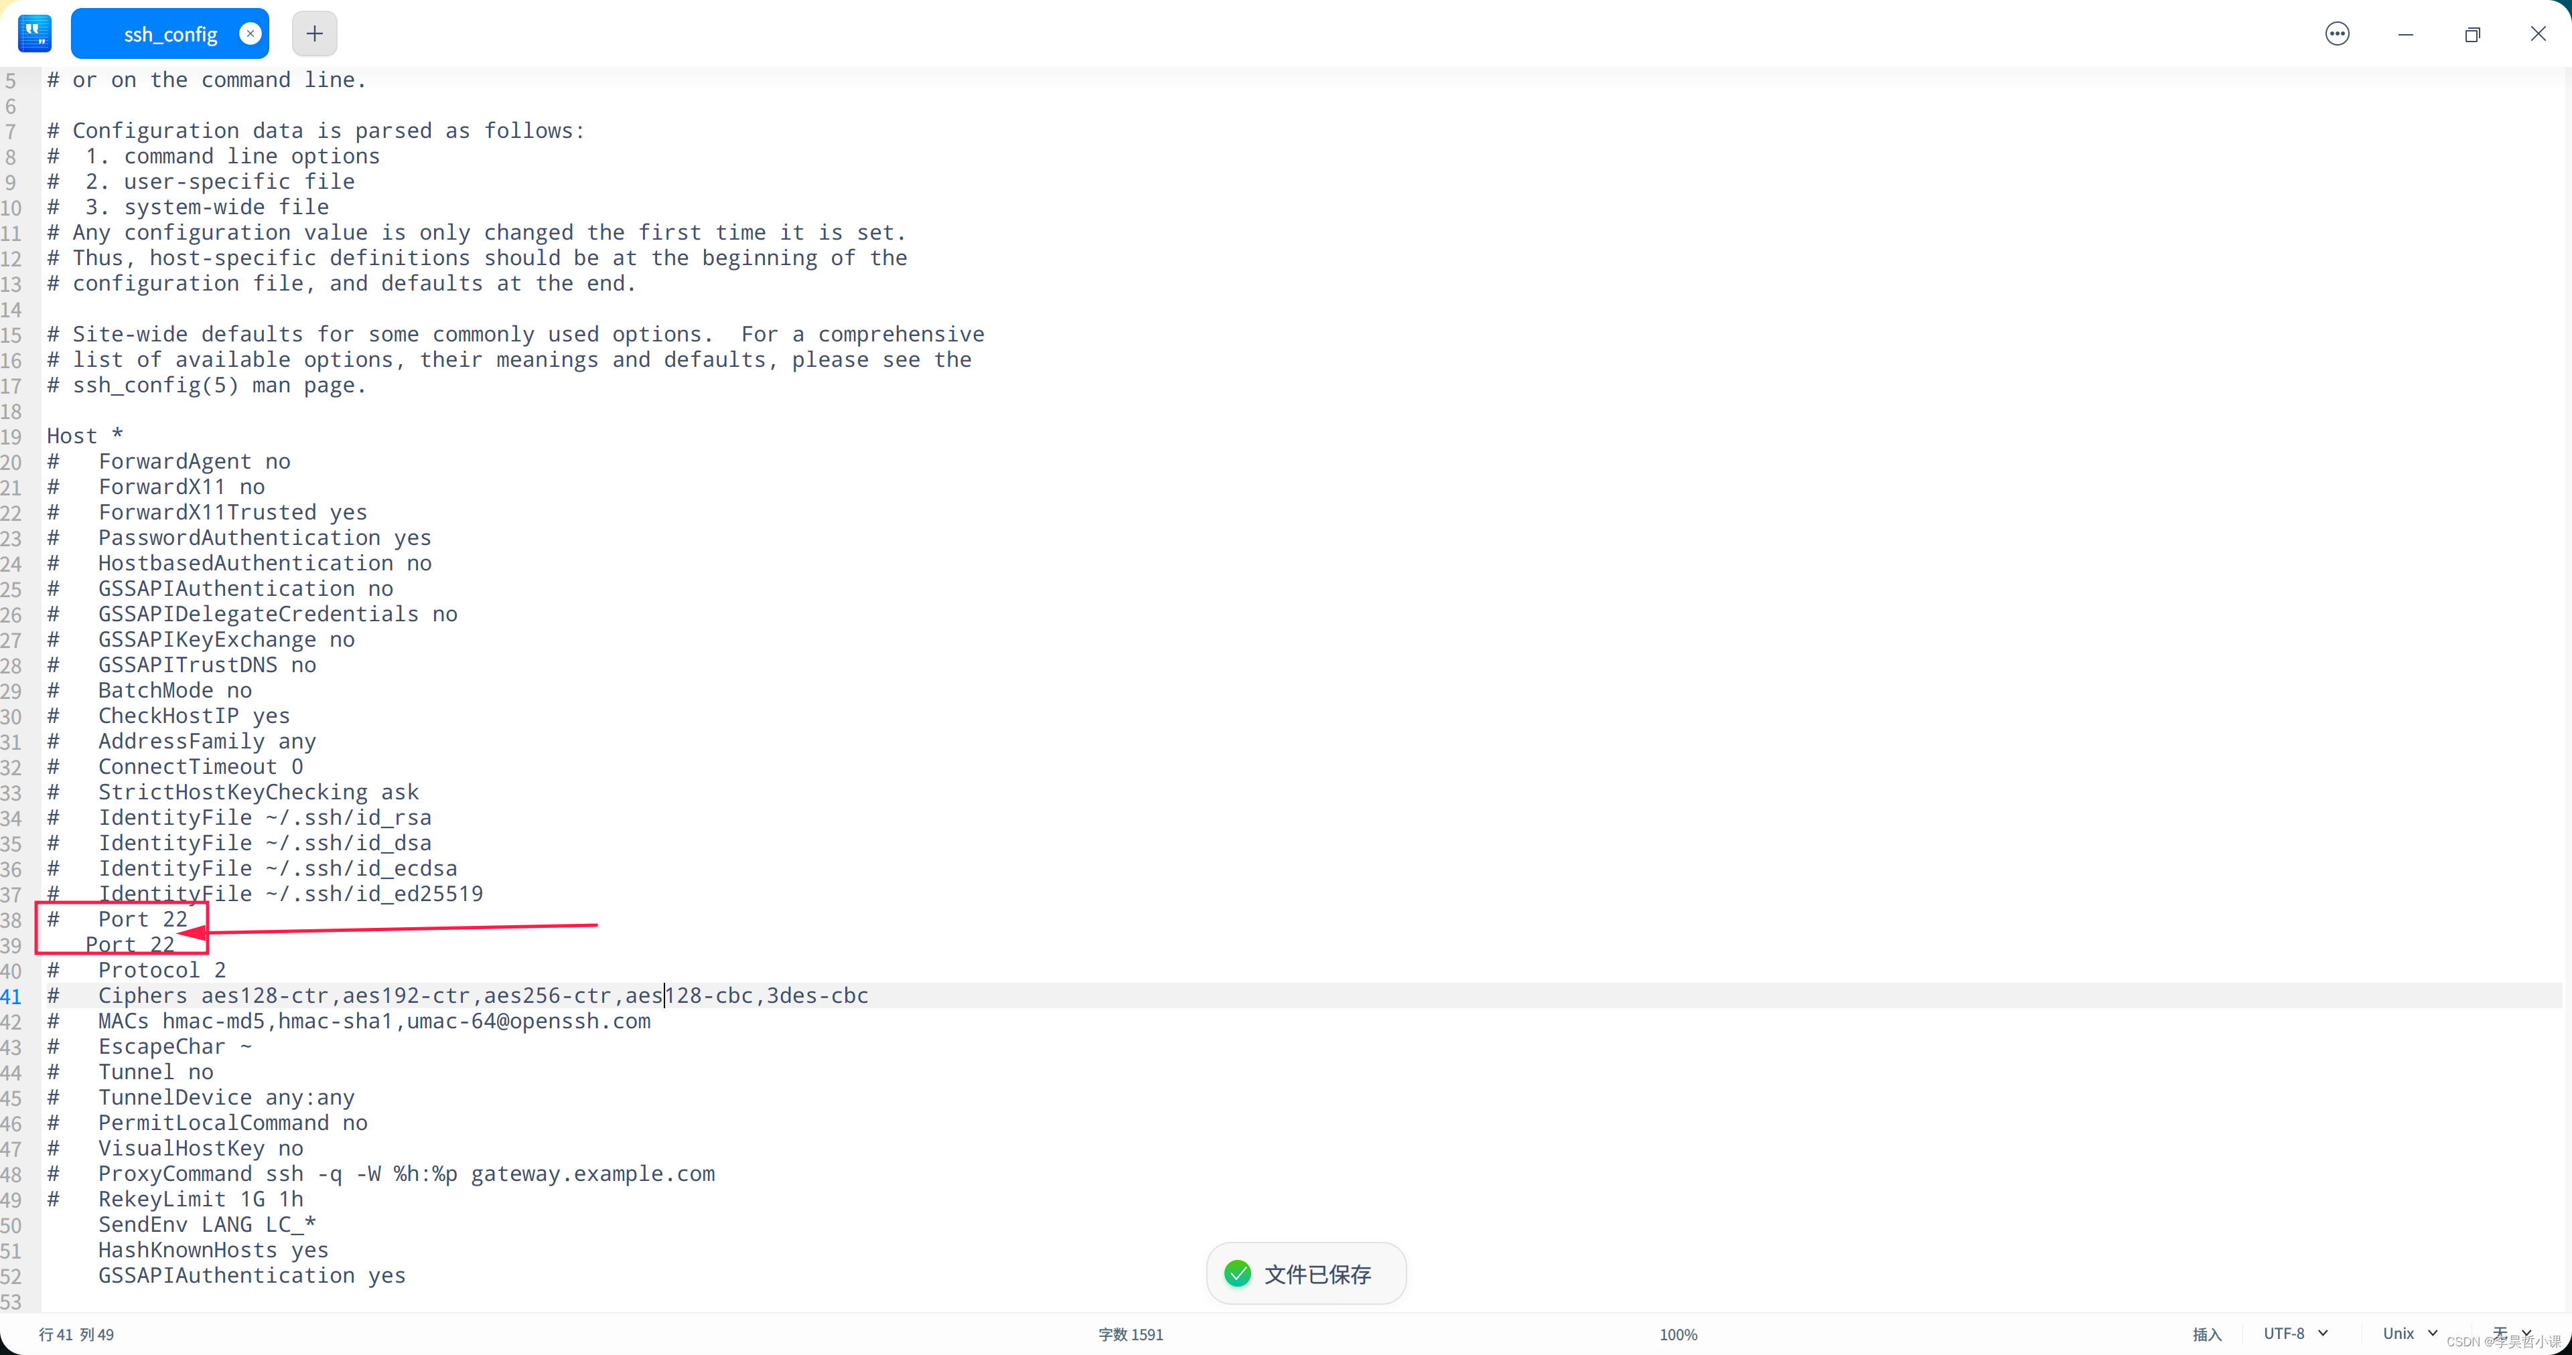Viewport: 2572px width, 1355px height.
Task: Click the 'RekeyLimit 1G 1h' line
Action: point(175,1199)
